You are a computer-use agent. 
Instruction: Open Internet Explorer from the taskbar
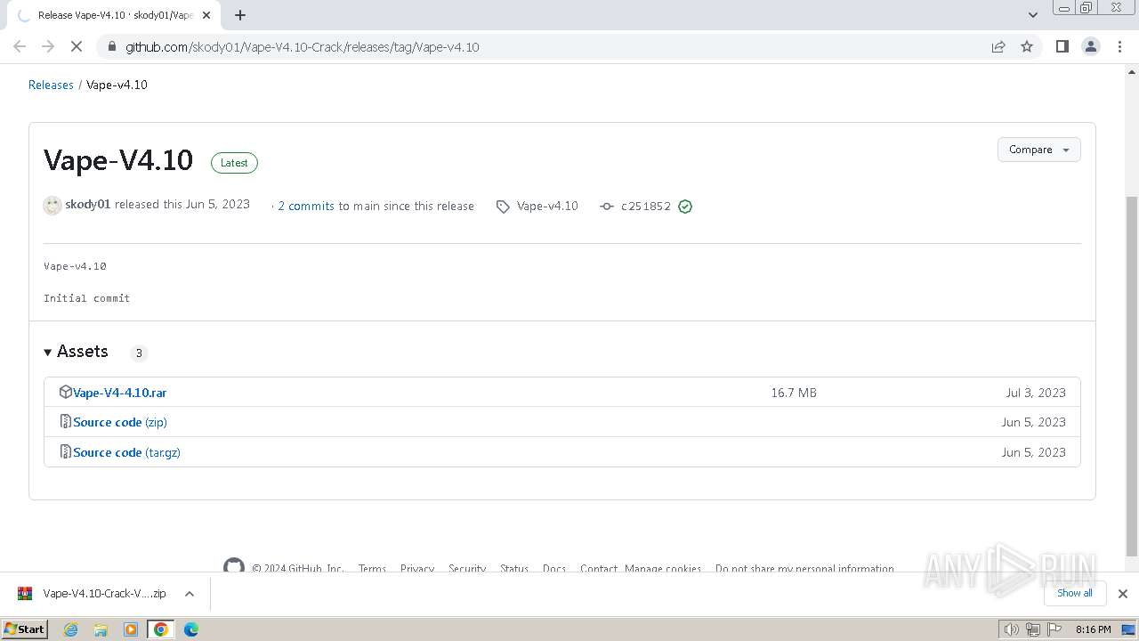point(70,629)
